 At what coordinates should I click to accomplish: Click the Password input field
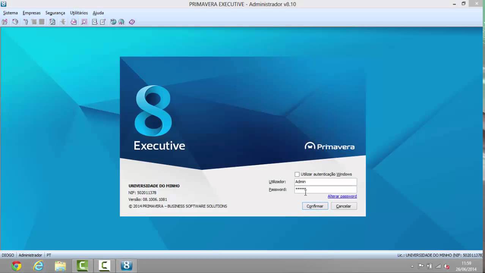point(326,189)
